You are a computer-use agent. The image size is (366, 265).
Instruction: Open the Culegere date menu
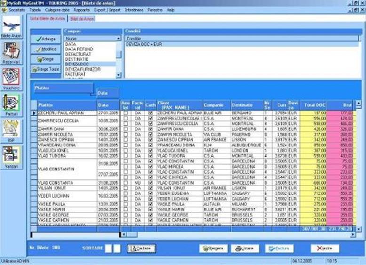tap(57, 10)
